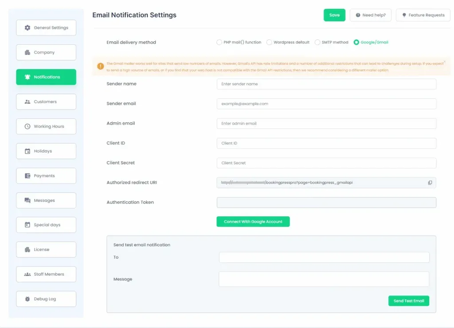Click the 'Send test email notification' label
454x328 pixels.
point(141,245)
